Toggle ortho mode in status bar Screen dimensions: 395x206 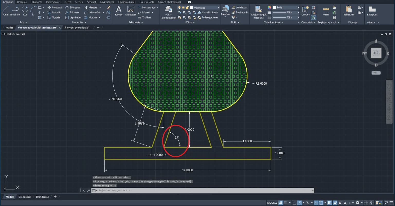[x=294, y=203]
